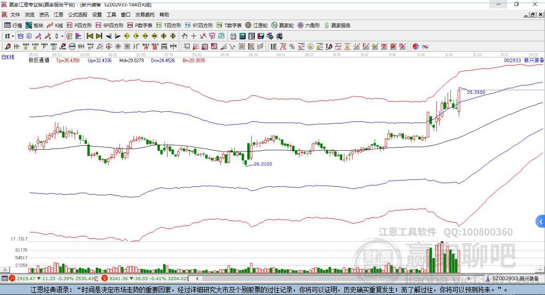
Task: Toggle the highlighted 权 rights-adjustment icon
Action: 70,36
